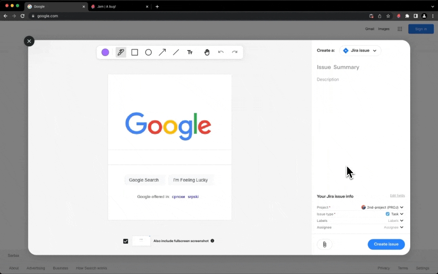Expand the Labels dropdown
Viewport: 438px width, 274px height.
pyautogui.click(x=395, y=221)
